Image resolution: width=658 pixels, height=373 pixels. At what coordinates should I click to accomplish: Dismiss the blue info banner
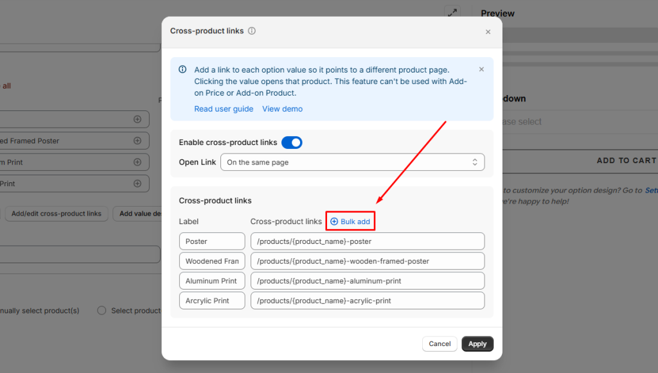[x=481, y=69]
